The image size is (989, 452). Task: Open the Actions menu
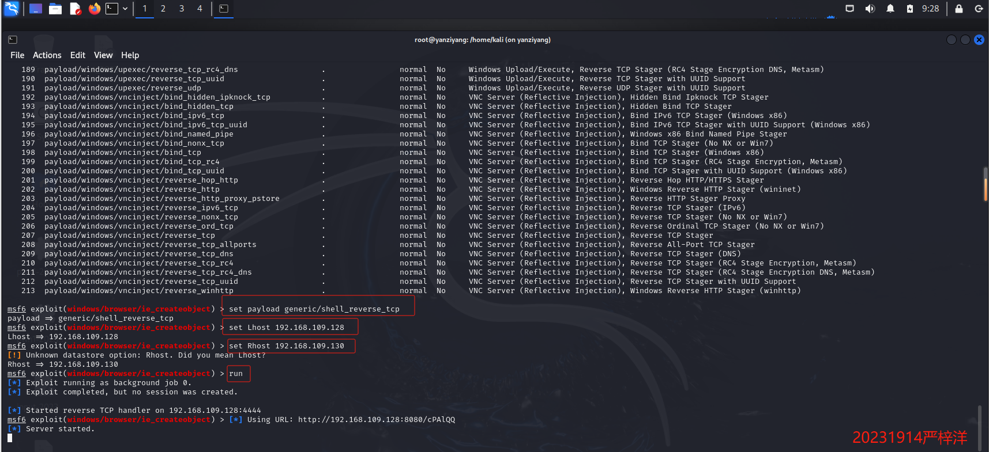click(x=47, y=55)
